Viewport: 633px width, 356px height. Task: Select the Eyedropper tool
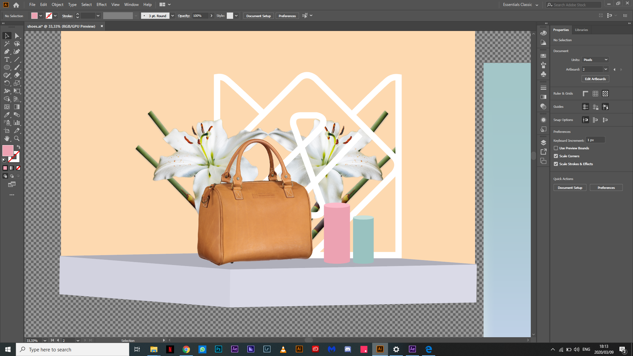pyautogui.click(x=7, y=115)
